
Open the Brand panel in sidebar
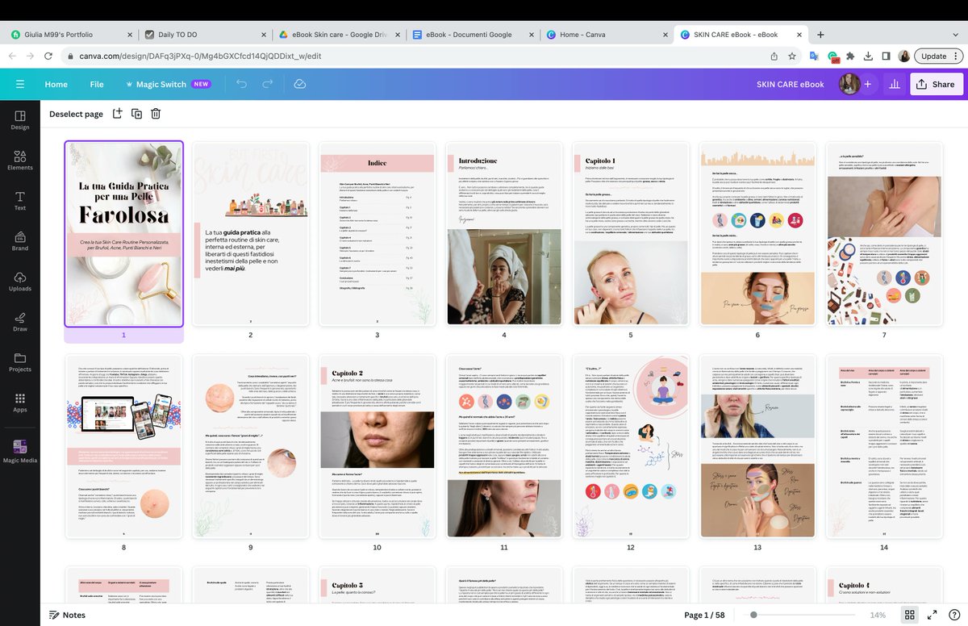(x=20, y=241)
